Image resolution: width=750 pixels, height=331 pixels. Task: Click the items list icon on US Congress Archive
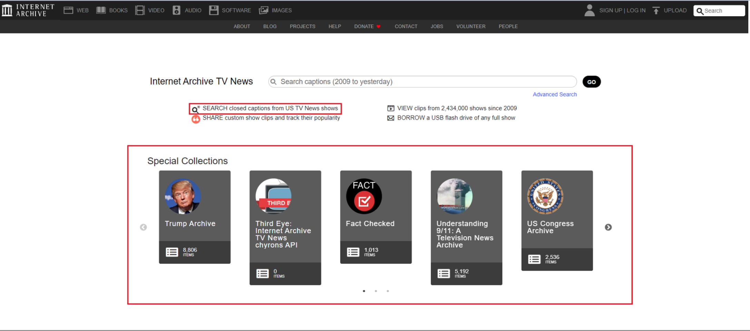point(534,259)
